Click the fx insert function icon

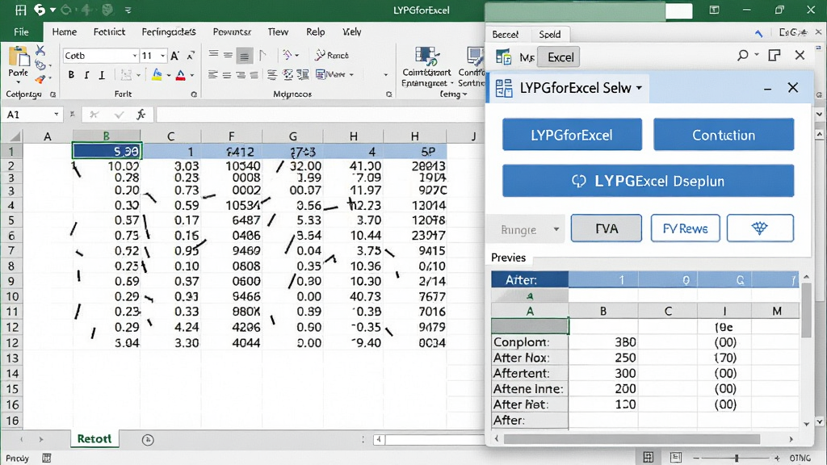point(141,115)
